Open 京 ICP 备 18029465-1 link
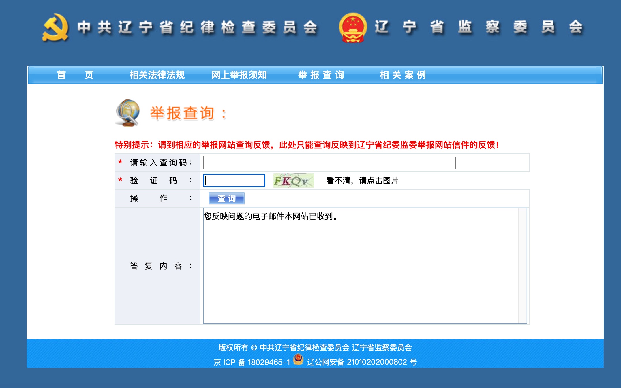The width and height of the screenshot is (621, 388). pos(252,362)
